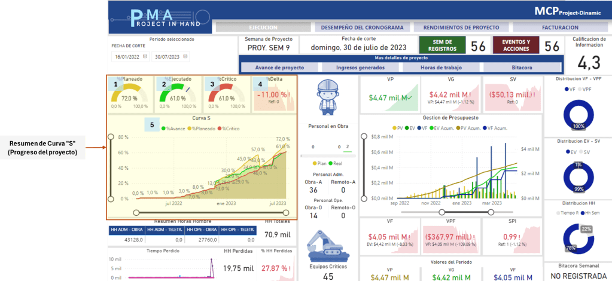Click the Avance de proyecto button
The width and height of the screenshot is (612, 281).
[279, 68]
